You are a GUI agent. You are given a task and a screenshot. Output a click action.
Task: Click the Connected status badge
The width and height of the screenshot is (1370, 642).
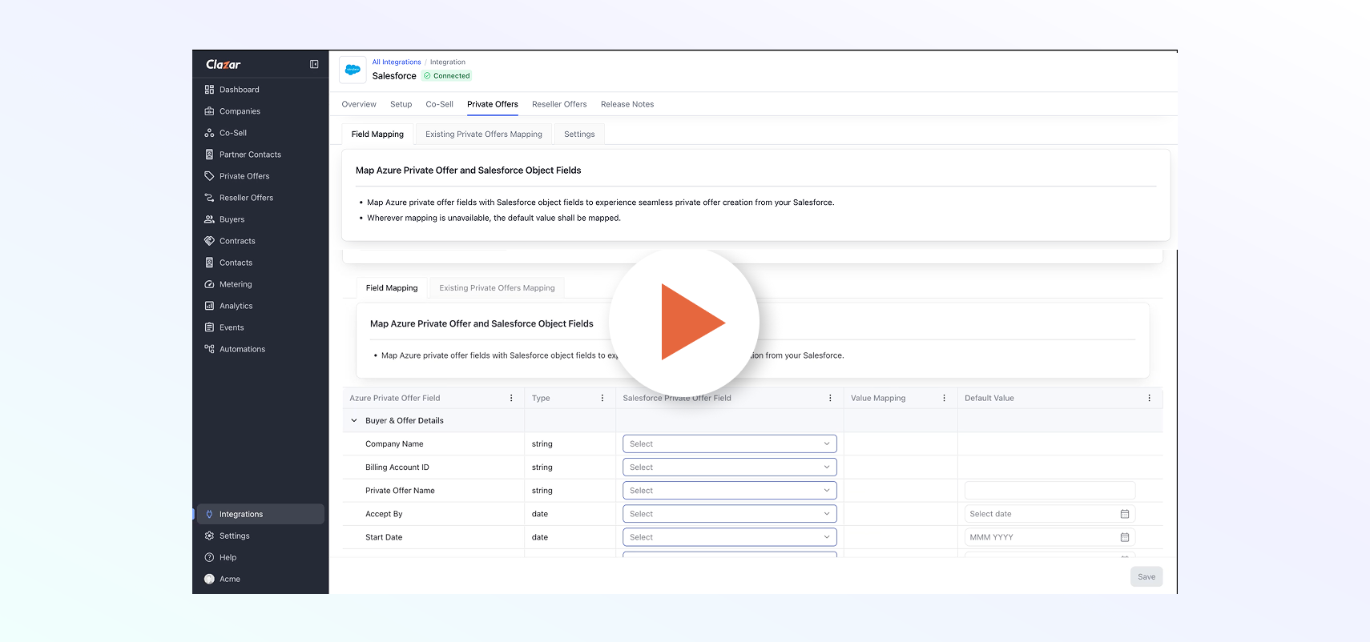pyautogui.click(x=447, y=76)
